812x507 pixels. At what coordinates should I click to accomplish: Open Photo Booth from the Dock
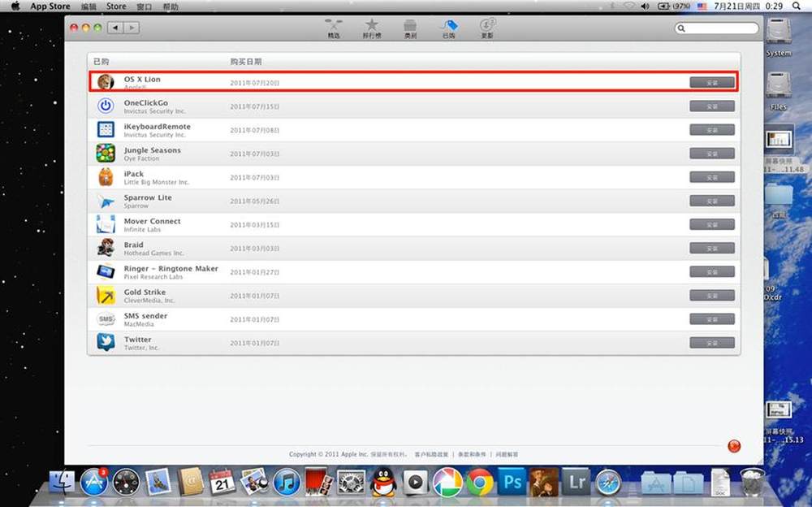pyautogui.click(x=318, y=481)
